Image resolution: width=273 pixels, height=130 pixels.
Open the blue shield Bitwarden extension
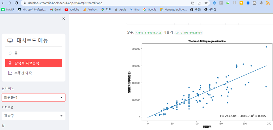[x=248, y=3]
